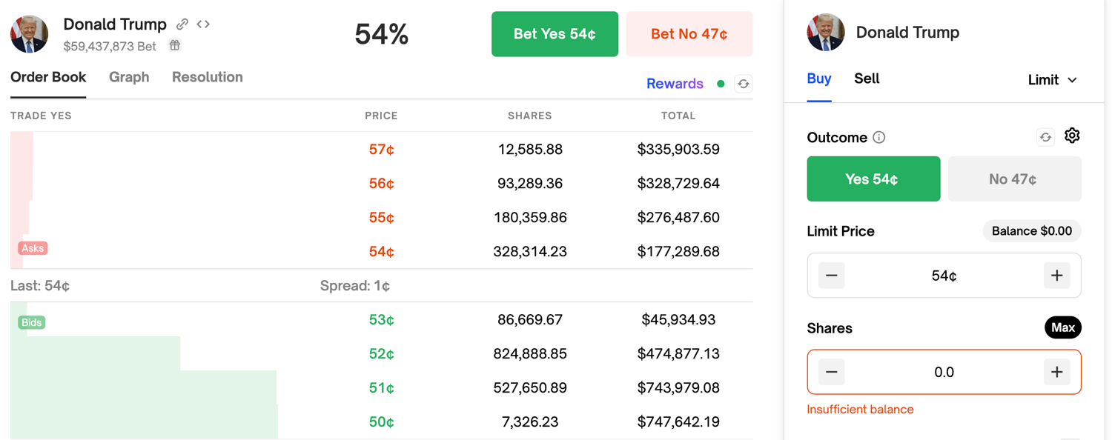This screenshot has height=440, width=1112.
Task: Increase limit price using the plus stepper
Action: pyautogui.click(x=1056, y=275)
